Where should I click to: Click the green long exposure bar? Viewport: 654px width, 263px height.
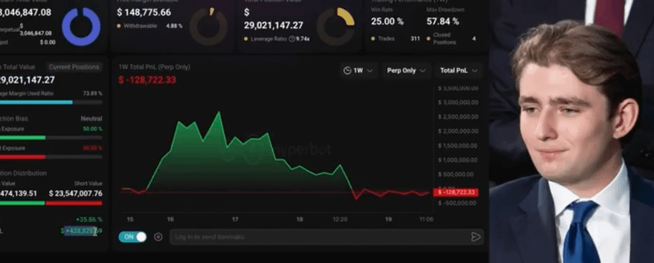[23, 138]
